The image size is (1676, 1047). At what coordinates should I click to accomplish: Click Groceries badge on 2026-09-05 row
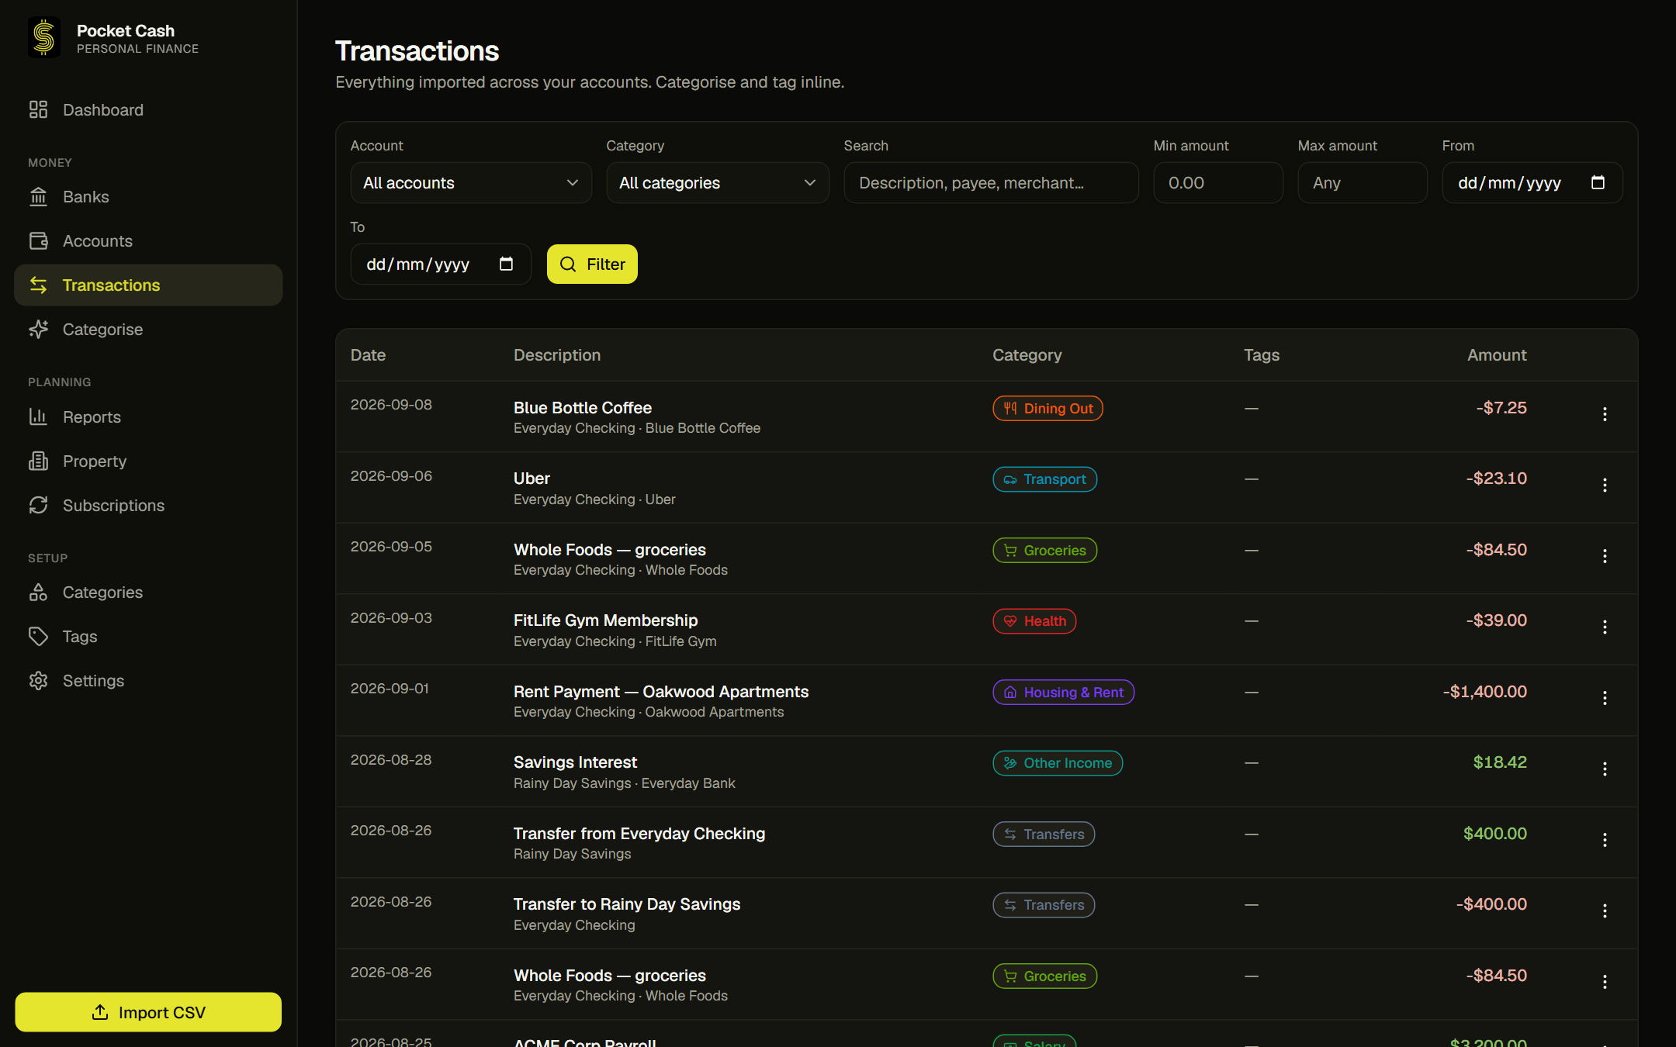[1044, 551]
